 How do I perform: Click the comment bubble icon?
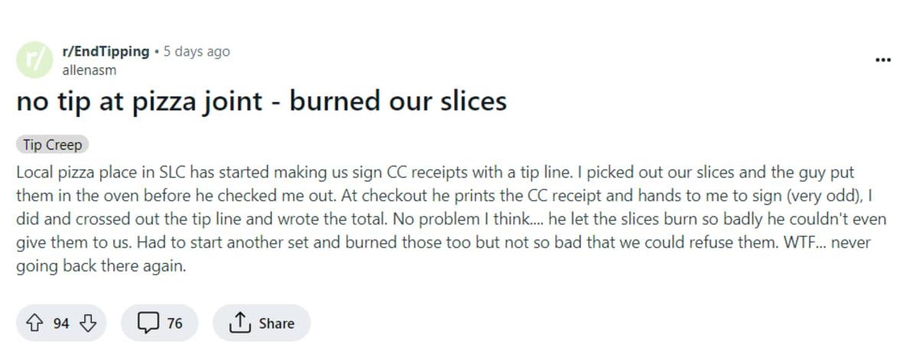(147, 323)
